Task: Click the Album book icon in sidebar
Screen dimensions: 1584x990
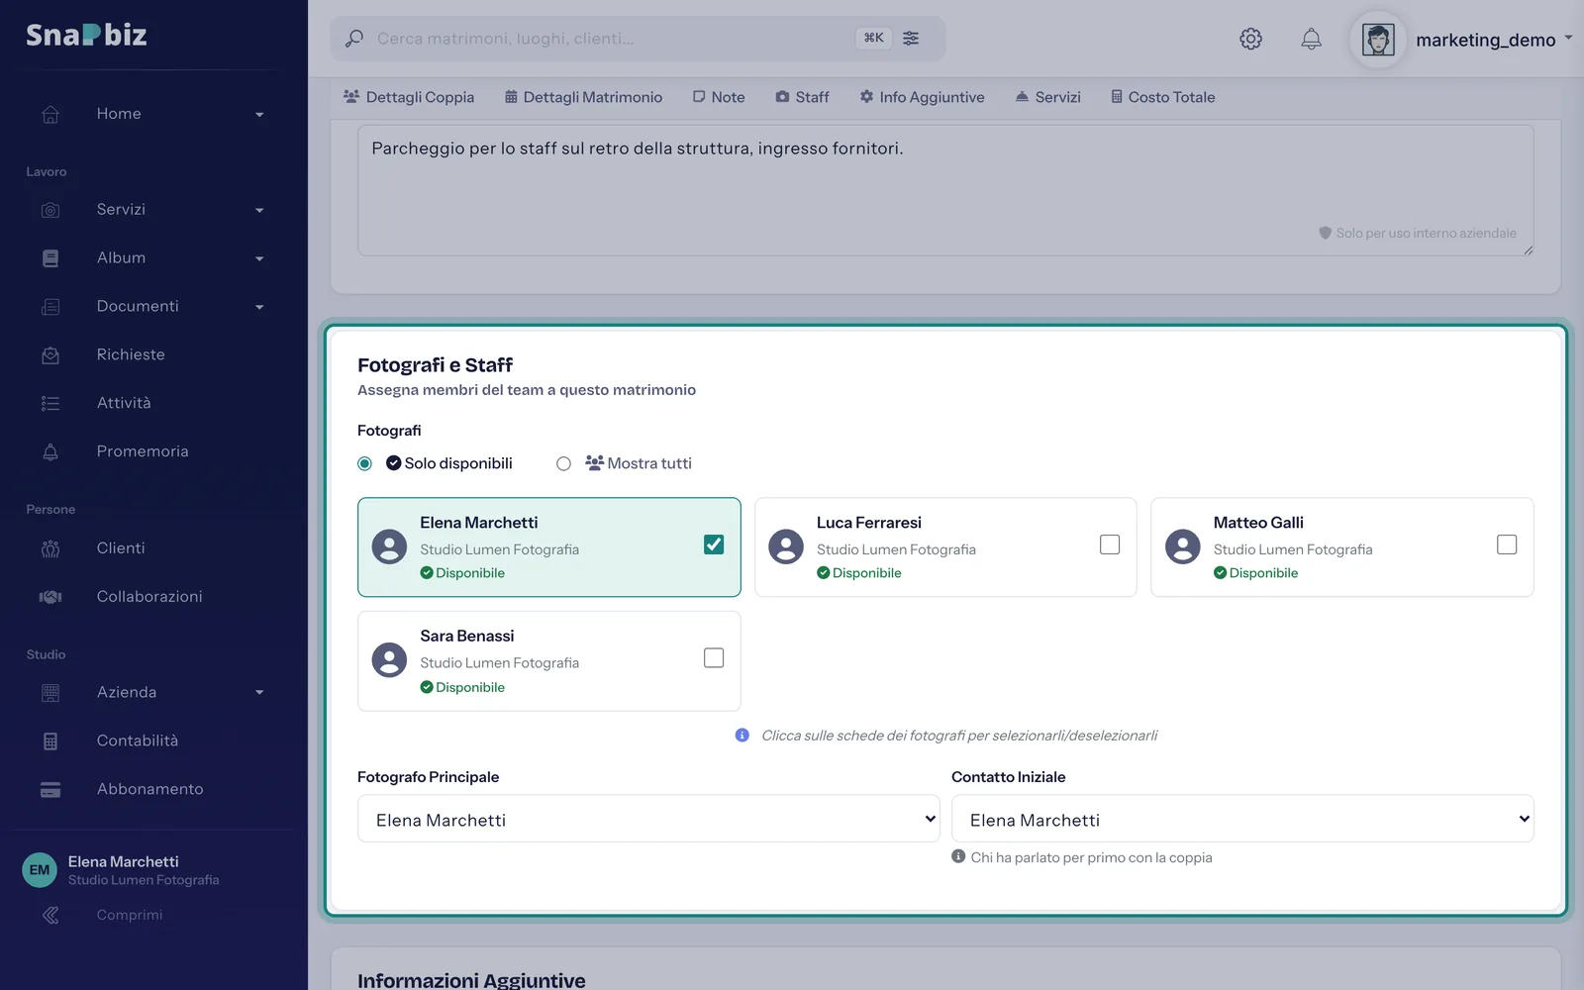Action: 50,258
